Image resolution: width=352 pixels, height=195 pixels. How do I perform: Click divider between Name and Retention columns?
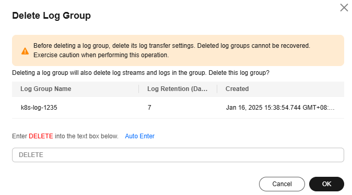pos(139,89)
